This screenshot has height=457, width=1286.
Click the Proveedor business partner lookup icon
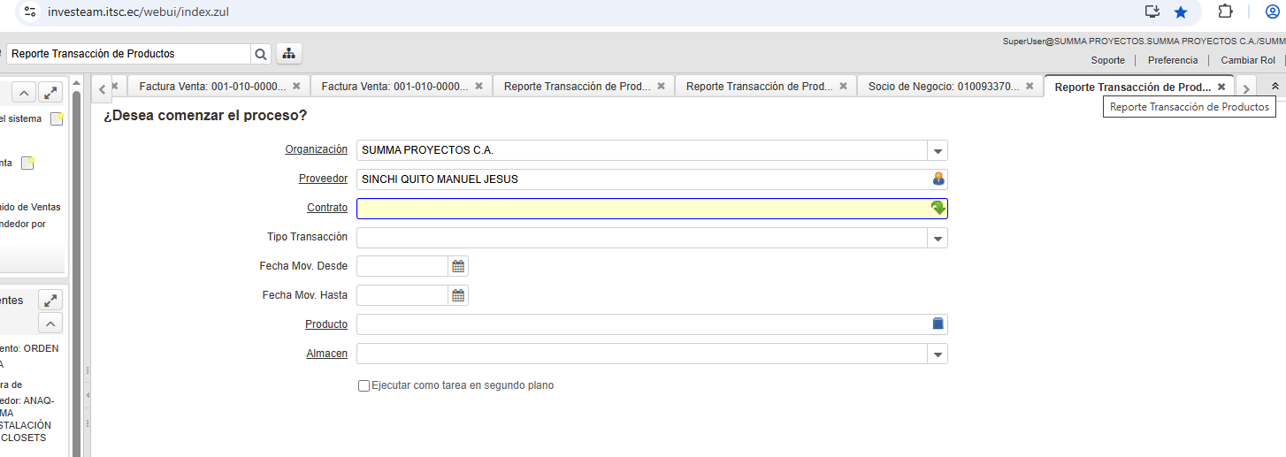(x=938, y=179)
